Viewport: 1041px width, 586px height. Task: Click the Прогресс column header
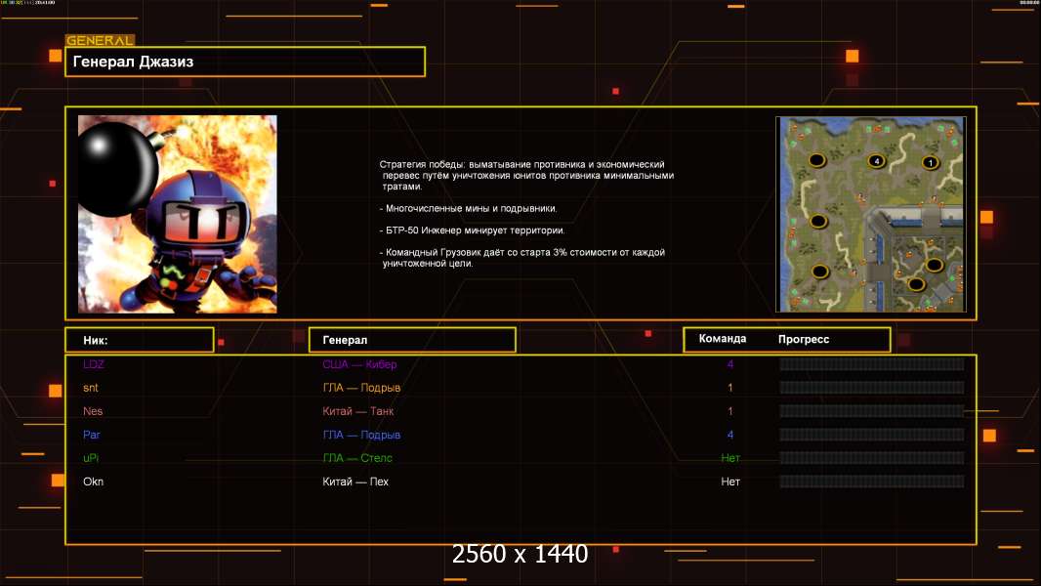pos(804,339)
